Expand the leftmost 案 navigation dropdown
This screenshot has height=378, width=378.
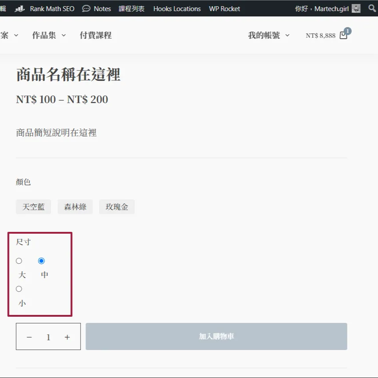click(x=6, y=35)
